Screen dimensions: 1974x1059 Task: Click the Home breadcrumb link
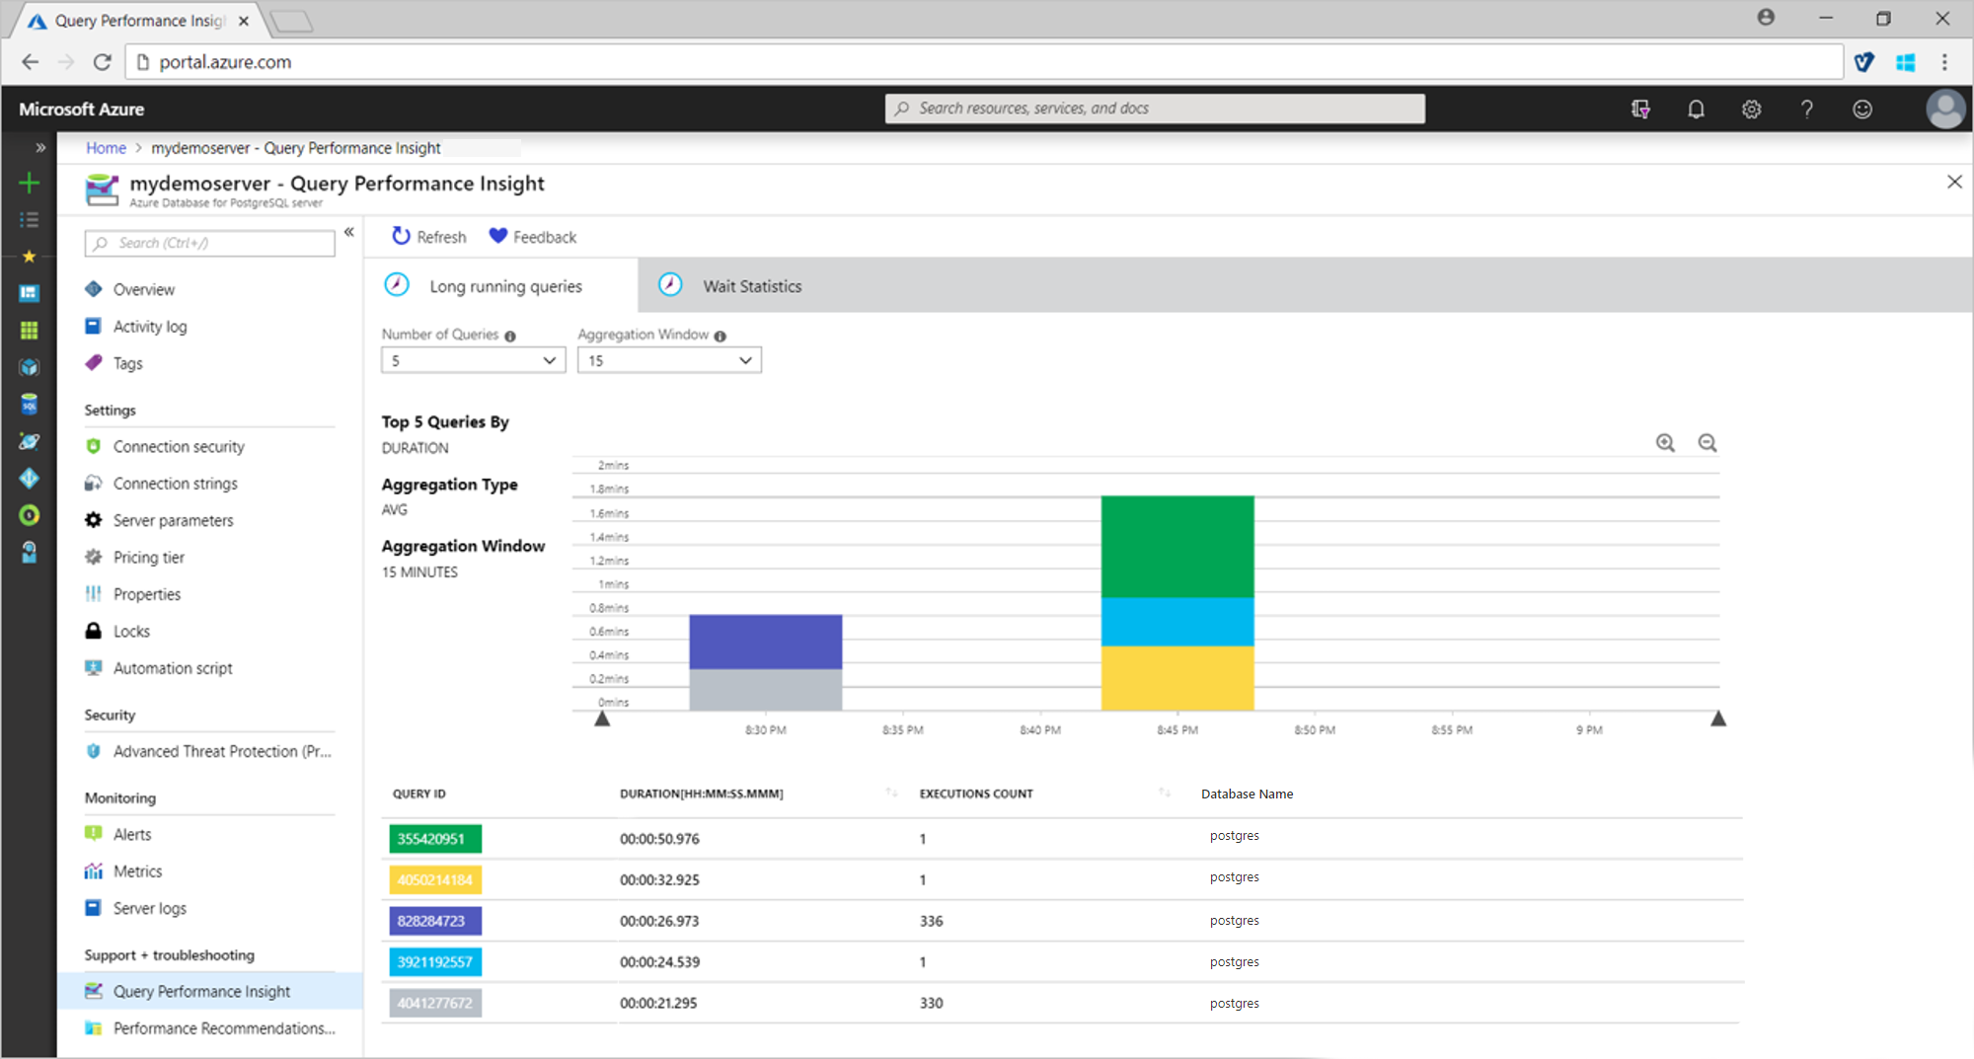click(x=106, y=148)
